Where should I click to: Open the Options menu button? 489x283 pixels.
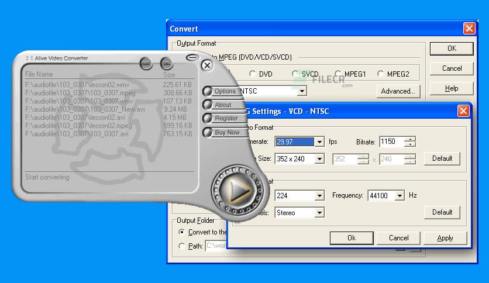click(222, 91)
